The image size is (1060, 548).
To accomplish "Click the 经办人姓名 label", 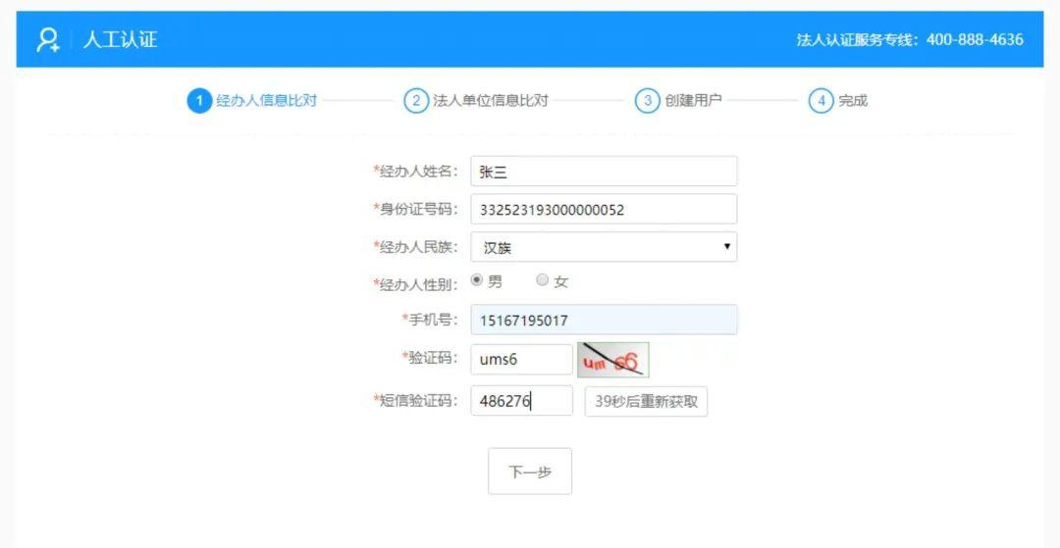I will [416, 172].
